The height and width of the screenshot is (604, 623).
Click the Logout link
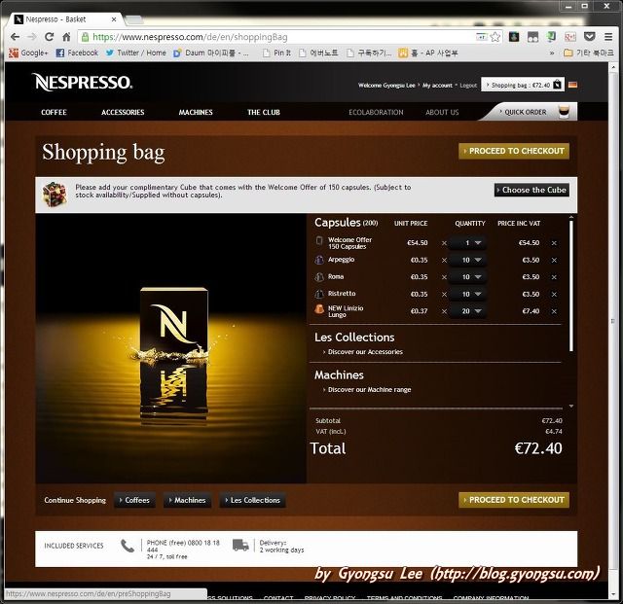(x=468, y=85)
